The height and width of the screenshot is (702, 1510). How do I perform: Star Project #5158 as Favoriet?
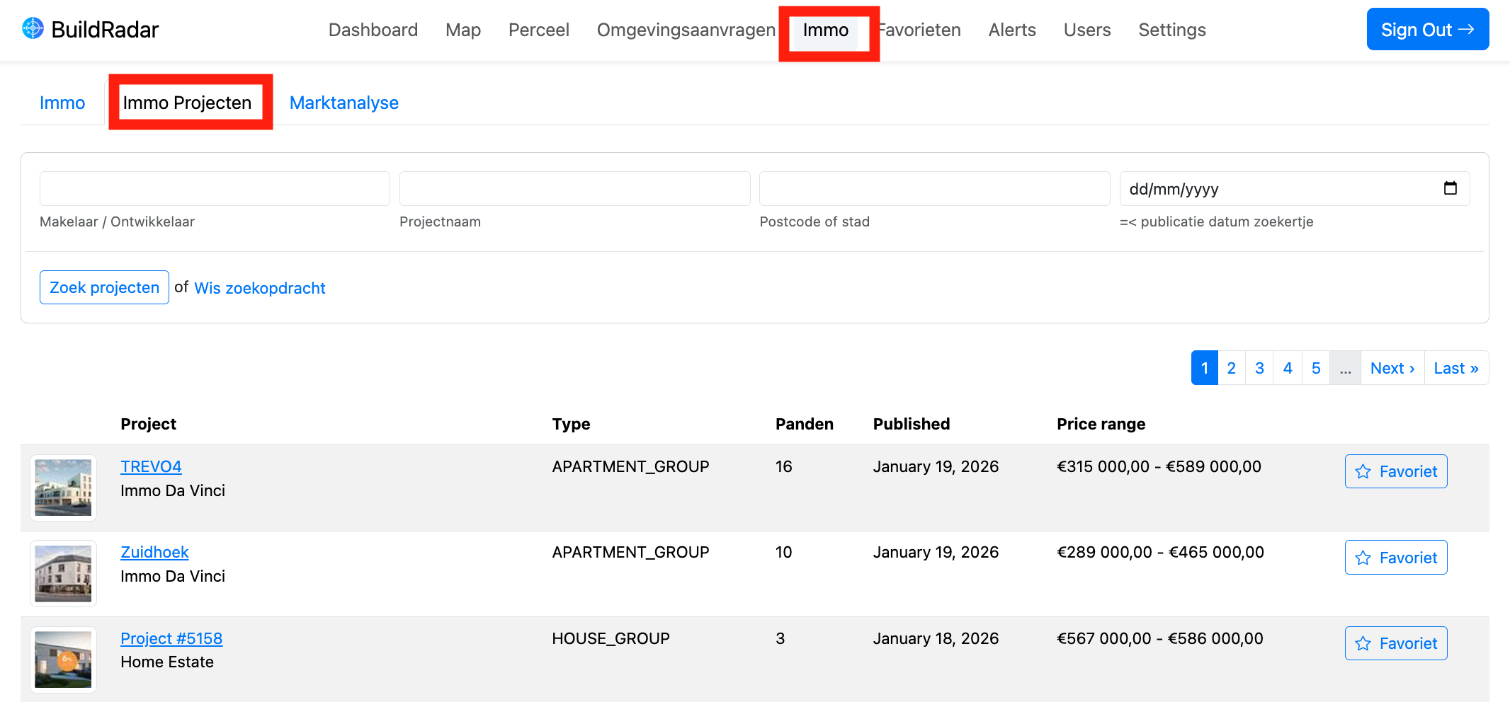[x=1395, y=643]
